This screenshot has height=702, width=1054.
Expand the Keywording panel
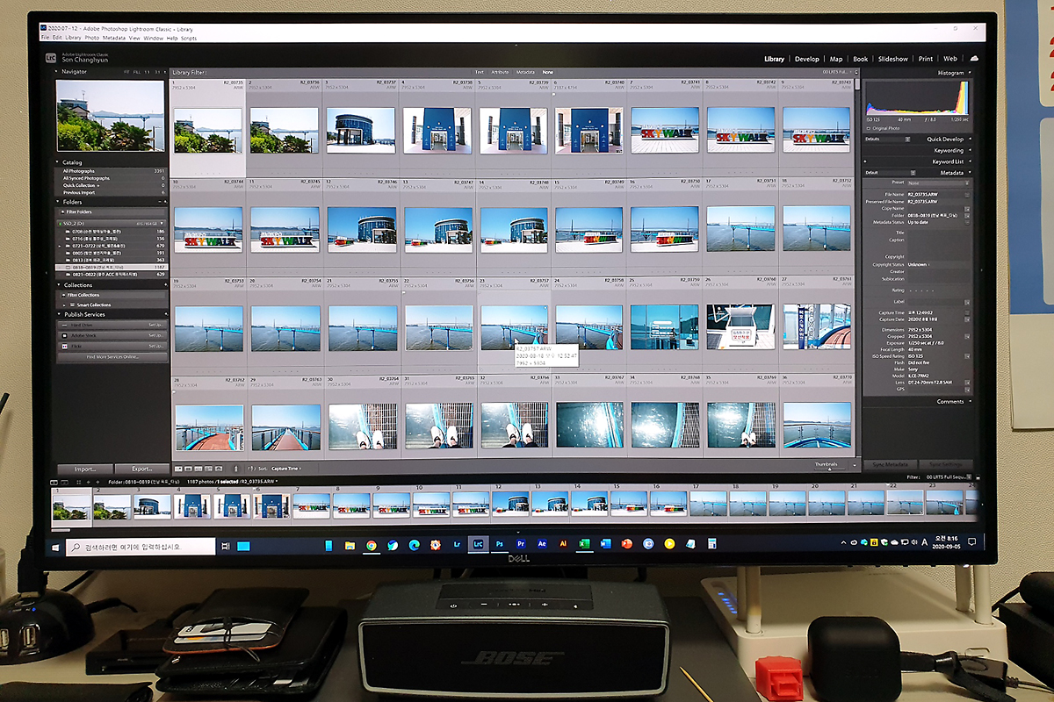968,150
